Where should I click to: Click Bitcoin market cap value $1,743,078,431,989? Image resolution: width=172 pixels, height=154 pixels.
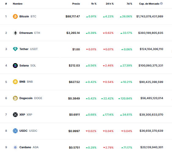pyautogui.click(x=150, y=16)
